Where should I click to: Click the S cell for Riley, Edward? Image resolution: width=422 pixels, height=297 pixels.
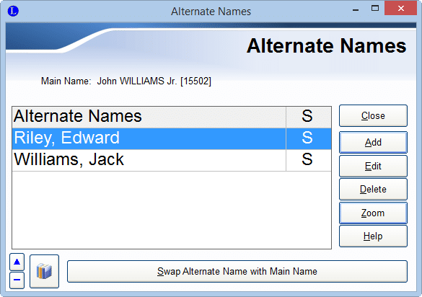tap(309, 138)
